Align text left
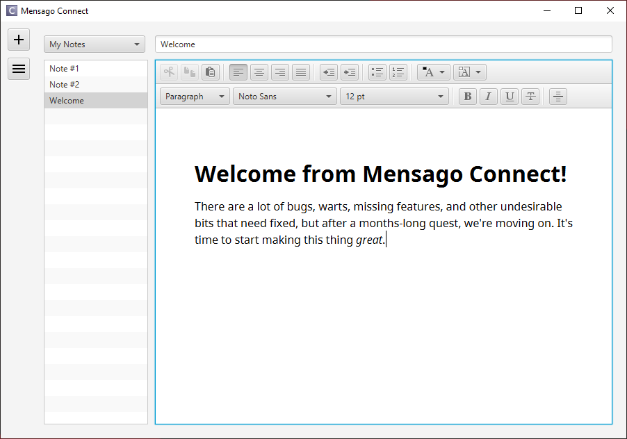 (238, 72)
